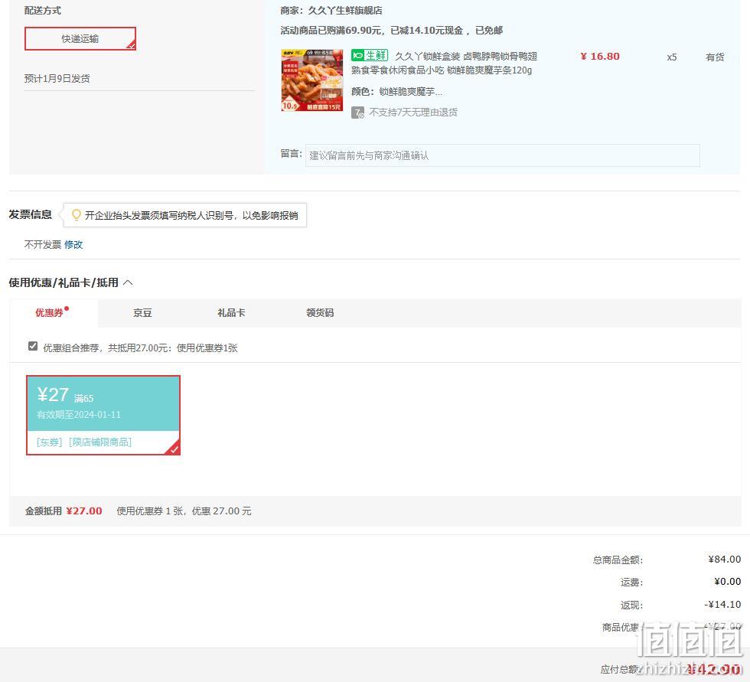
Task: Switch to the 京豆 tab
Action: (142, 313)
